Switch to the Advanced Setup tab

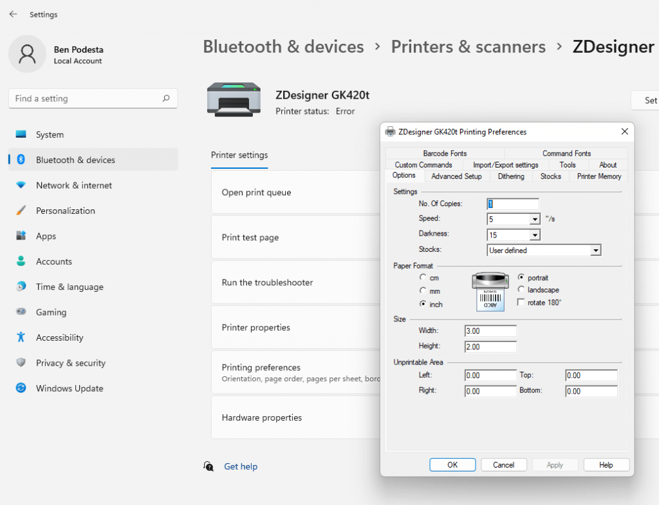[457, 176]
